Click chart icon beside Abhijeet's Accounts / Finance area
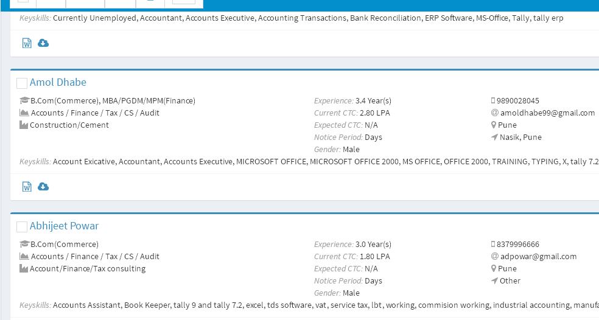 24,256
